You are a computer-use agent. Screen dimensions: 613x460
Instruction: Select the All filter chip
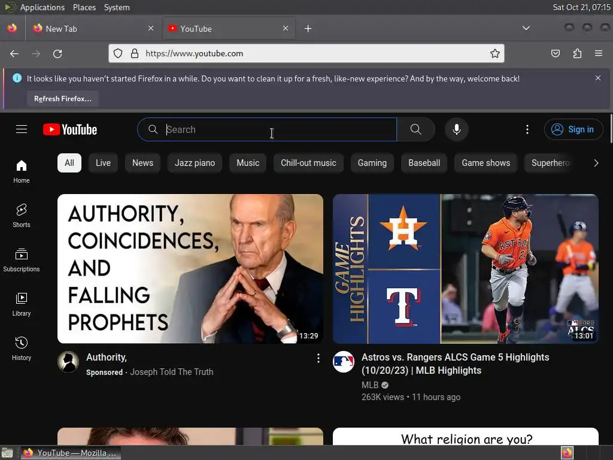[x=69, y=163]
